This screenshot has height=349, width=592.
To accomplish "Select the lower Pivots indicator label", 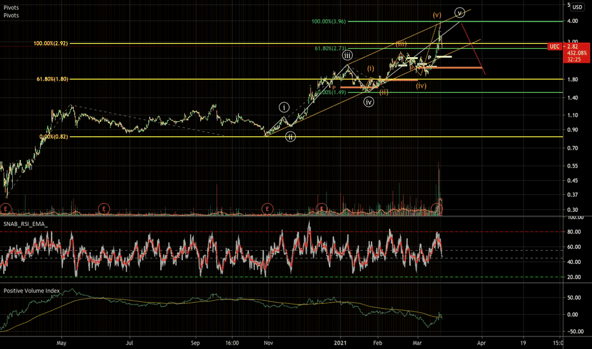I will (11, 15).
